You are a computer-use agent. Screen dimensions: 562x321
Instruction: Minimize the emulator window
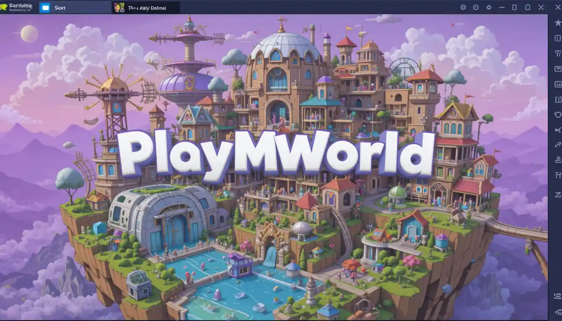(x=501, y=8)
